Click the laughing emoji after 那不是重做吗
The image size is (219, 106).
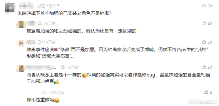pos(57,100)
